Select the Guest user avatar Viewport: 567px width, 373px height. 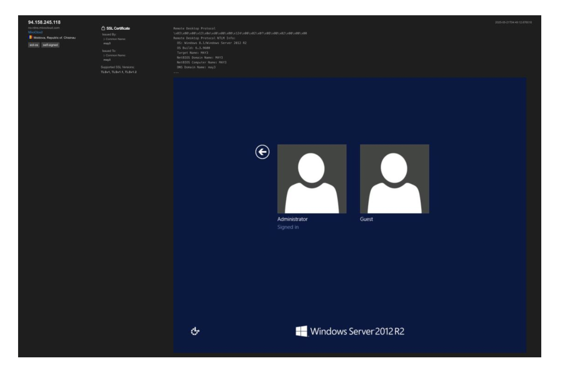(x=394, y=179)
